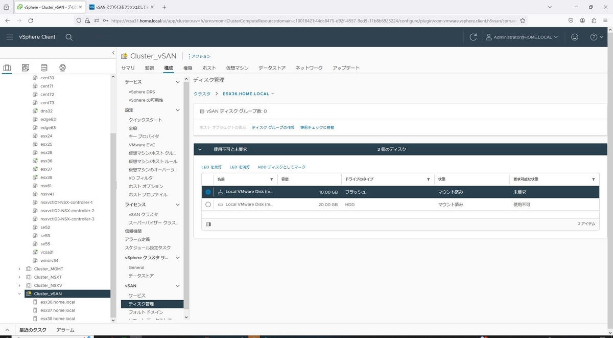613x338 pixels.
Task: Open the ネットワーク tab
Action: tap(309, 68)
